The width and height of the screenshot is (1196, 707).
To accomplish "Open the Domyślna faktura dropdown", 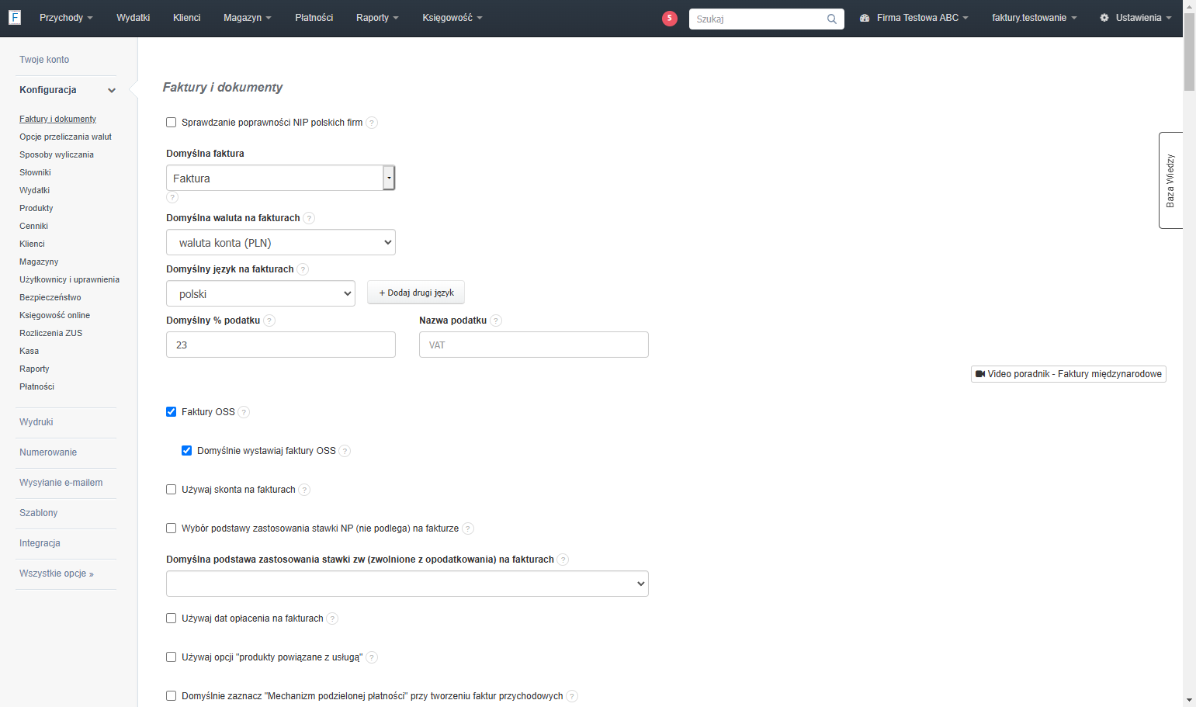I will coord(280,178).
